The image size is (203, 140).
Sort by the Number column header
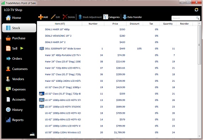(93, 24)
